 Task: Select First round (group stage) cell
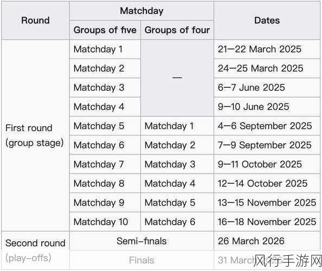[35, 135]
